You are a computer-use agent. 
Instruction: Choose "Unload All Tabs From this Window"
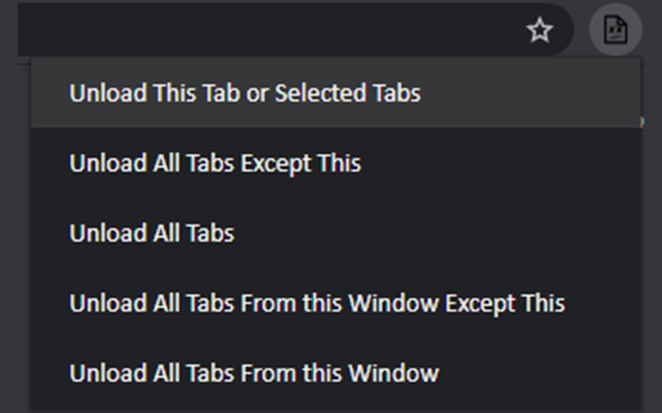coord(254,373)
